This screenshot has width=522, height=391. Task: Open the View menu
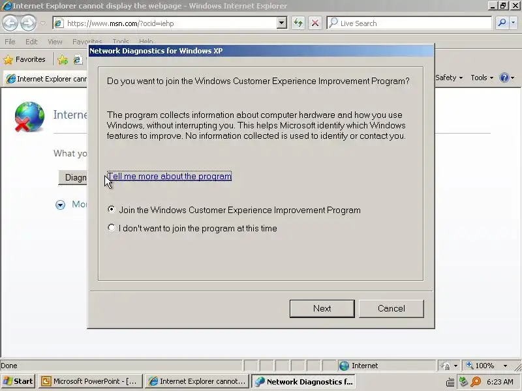55,42
